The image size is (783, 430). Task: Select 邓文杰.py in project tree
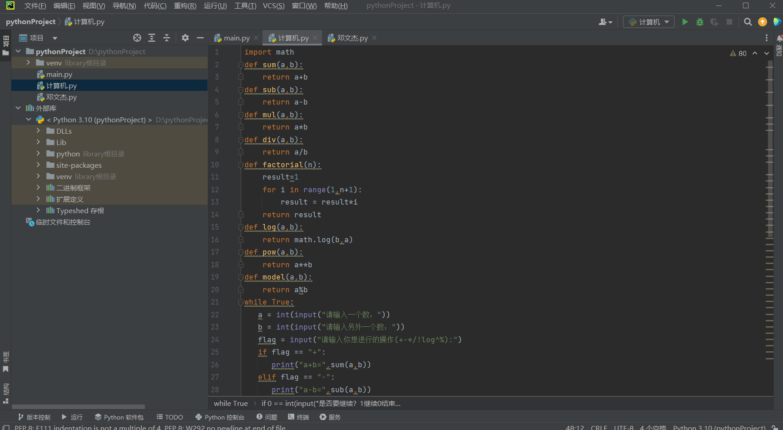tap(61, 97)
